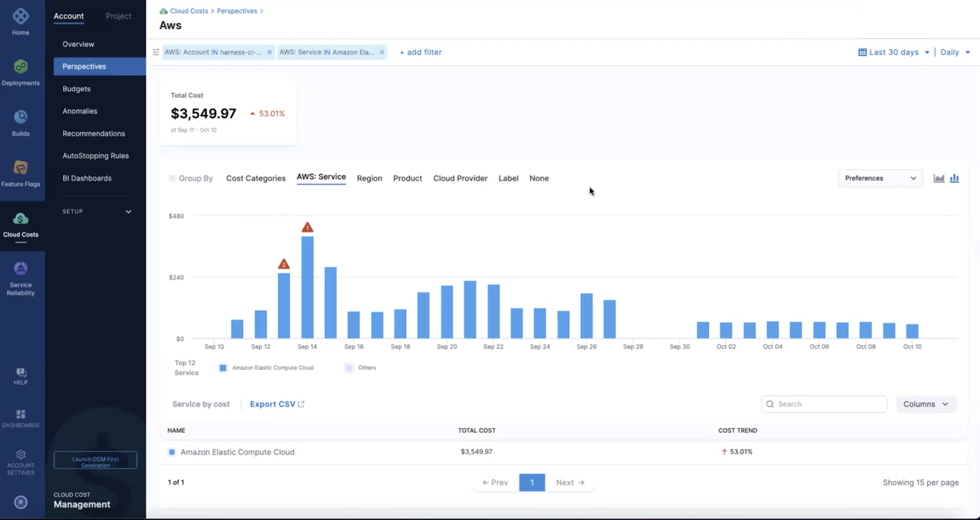Screen dimensions: 980x520
Task: Toggle Amazon Elastic Compute Cloud row marker
Action: (x=172, y=452)
